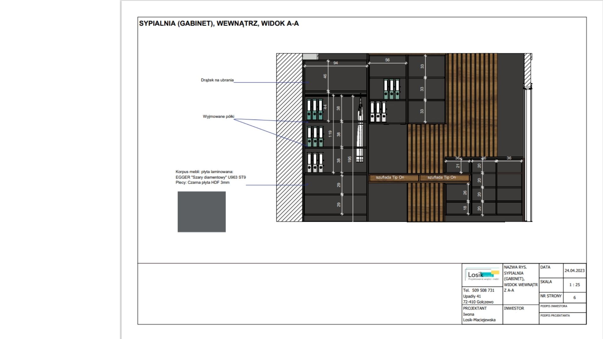
Task: Click the Losik company logo
Action: point(482,275)
